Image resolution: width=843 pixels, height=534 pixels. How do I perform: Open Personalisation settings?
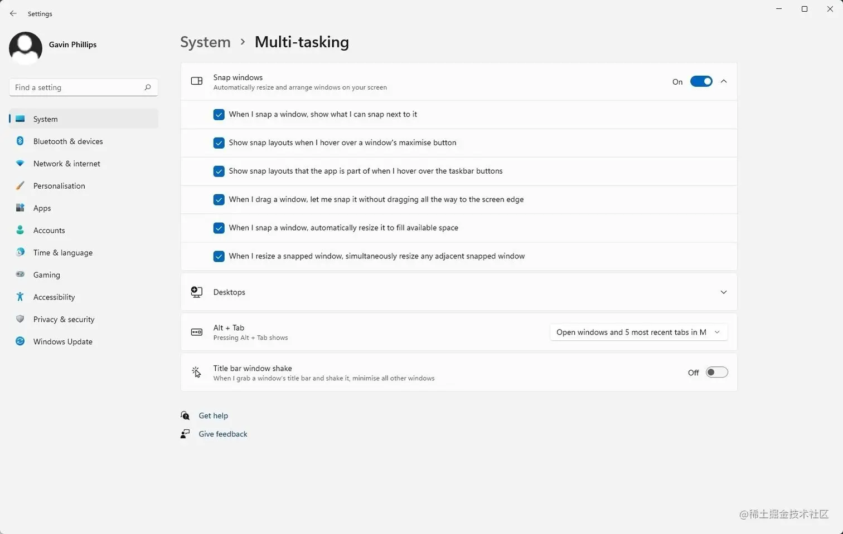[x=84, y=185]
